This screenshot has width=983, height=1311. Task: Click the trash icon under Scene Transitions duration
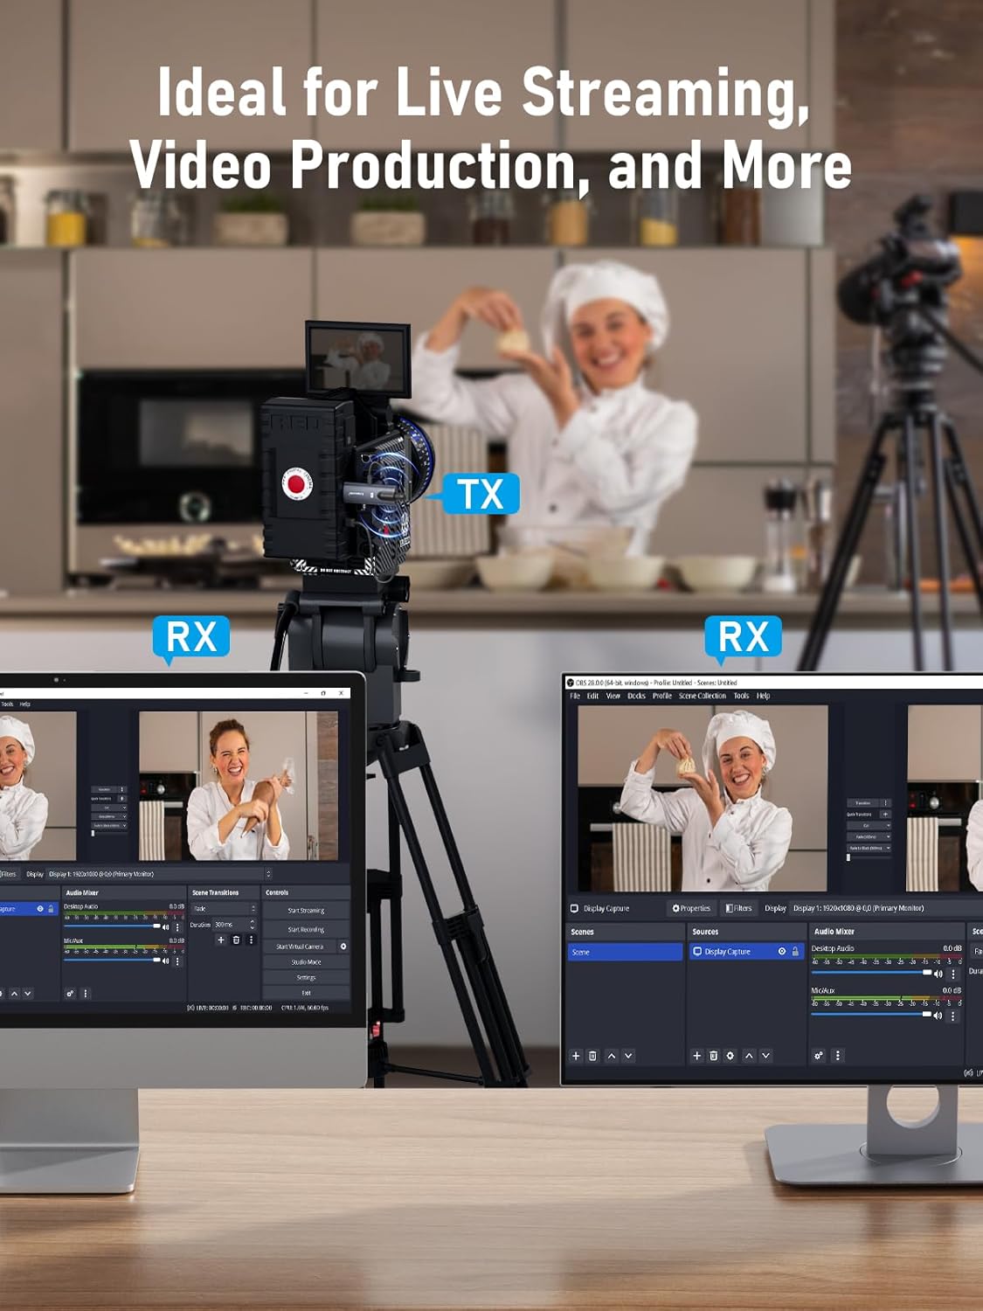coord(236,940)
